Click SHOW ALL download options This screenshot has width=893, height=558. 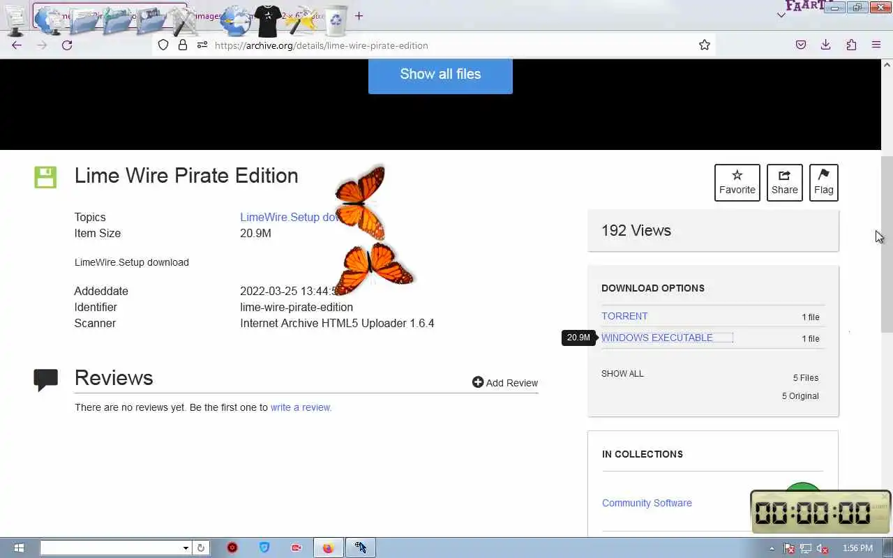point(622,373)
